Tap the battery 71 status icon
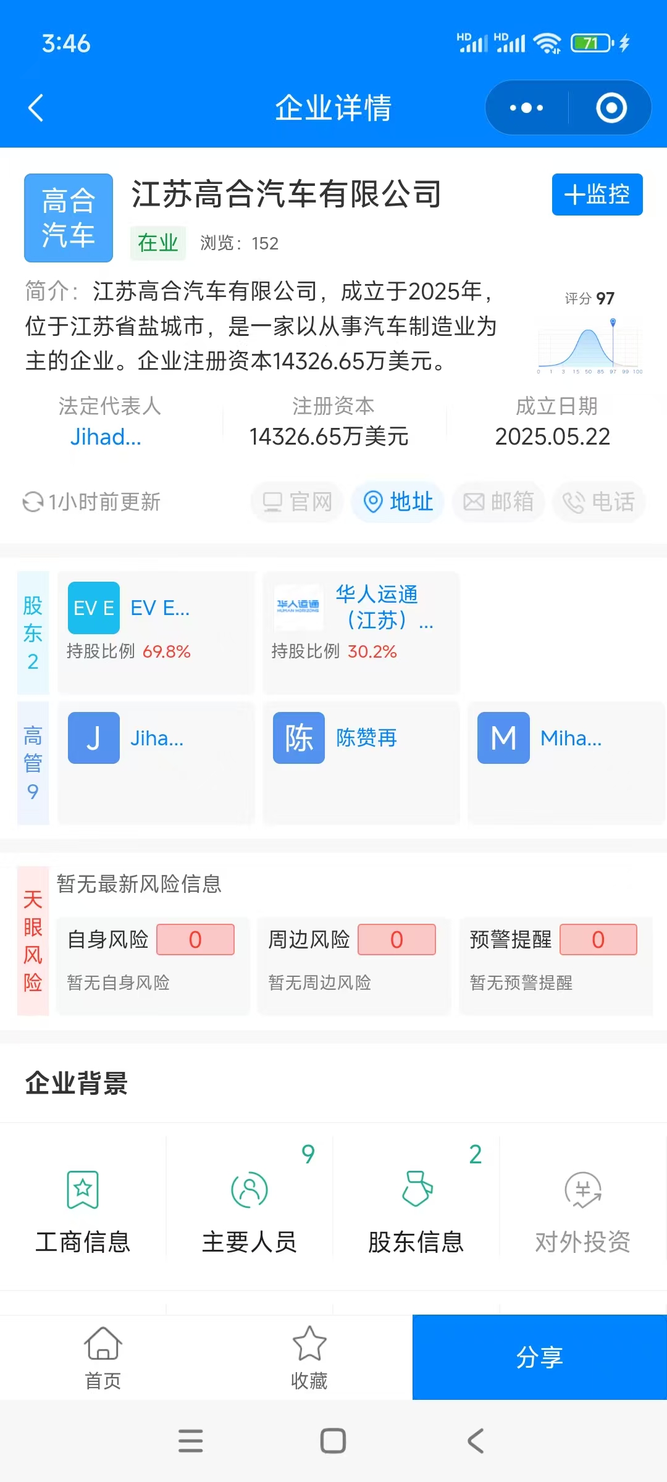Viewport: 667px width, 1482px height. pos(592,43)
